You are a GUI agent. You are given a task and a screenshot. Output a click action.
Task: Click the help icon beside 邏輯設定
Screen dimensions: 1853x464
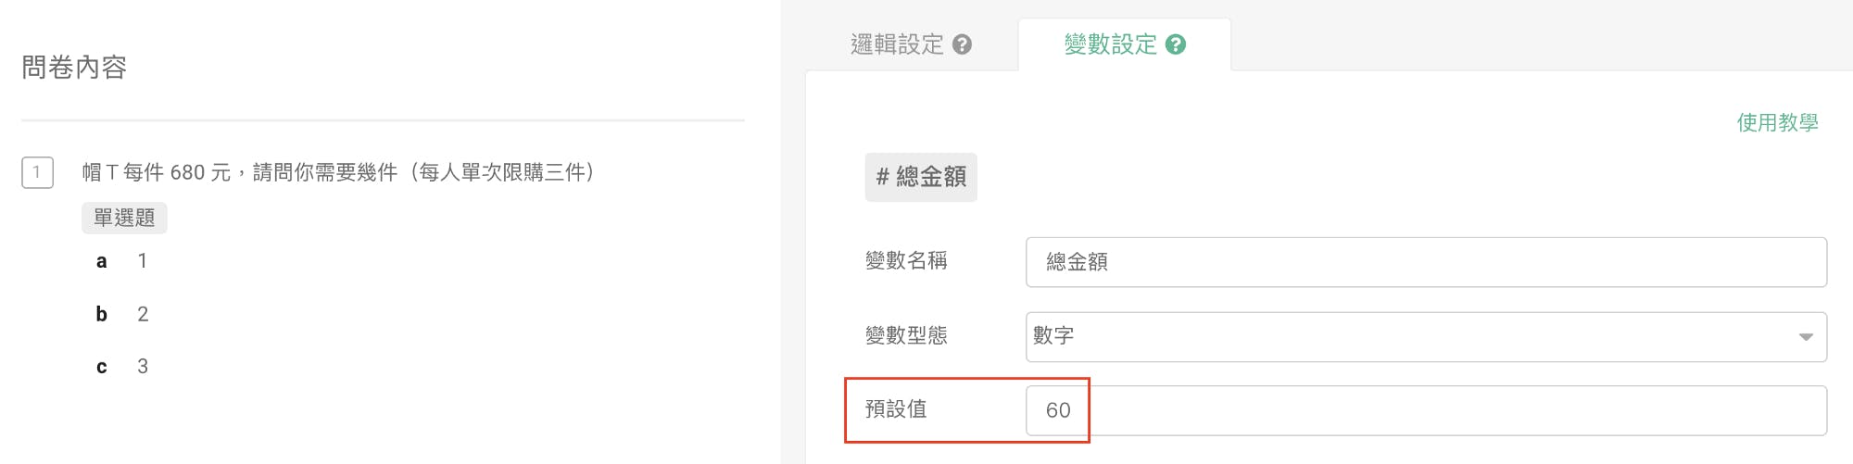(962, 44)
